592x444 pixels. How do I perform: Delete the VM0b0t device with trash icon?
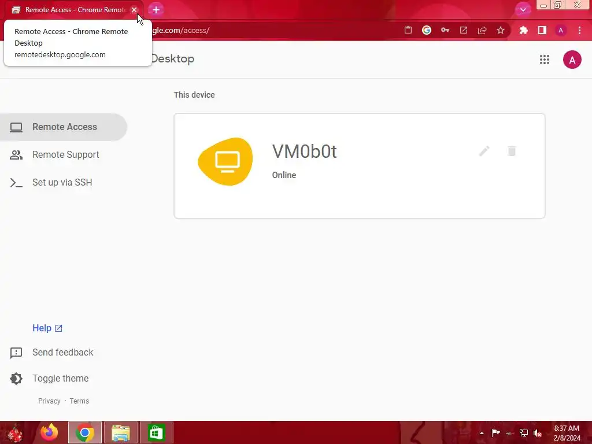[512, 151]
